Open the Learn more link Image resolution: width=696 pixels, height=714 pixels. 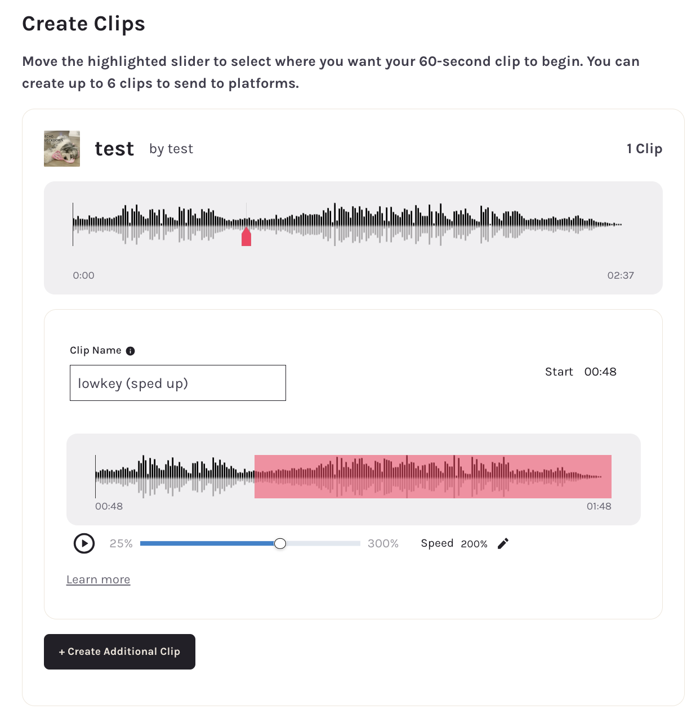click(99, 579)
